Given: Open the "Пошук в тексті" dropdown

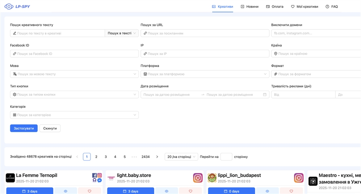Looking at the screenshot, I should pos(122,33).
